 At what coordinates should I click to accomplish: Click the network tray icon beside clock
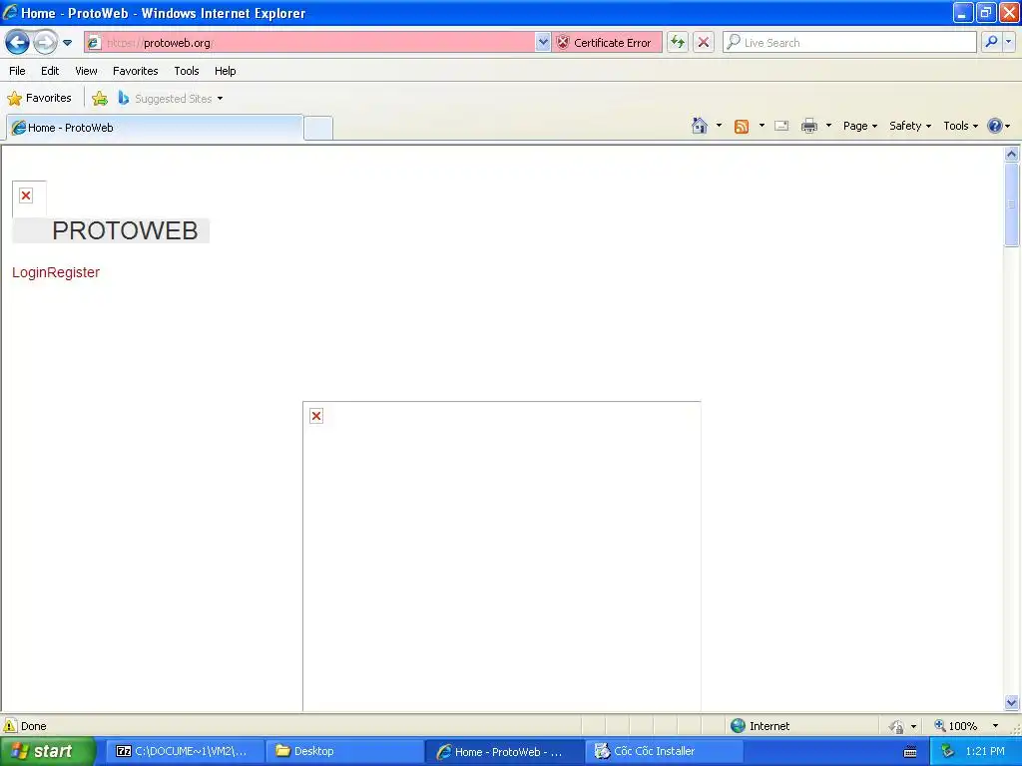point(947,751)
